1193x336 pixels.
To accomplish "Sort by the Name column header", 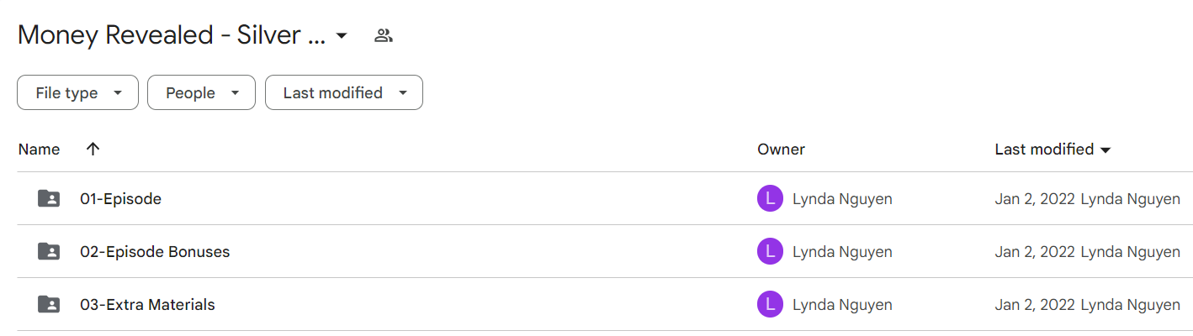I will click(x=39, y=150).
